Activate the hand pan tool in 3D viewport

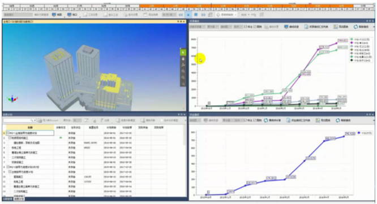183,59
